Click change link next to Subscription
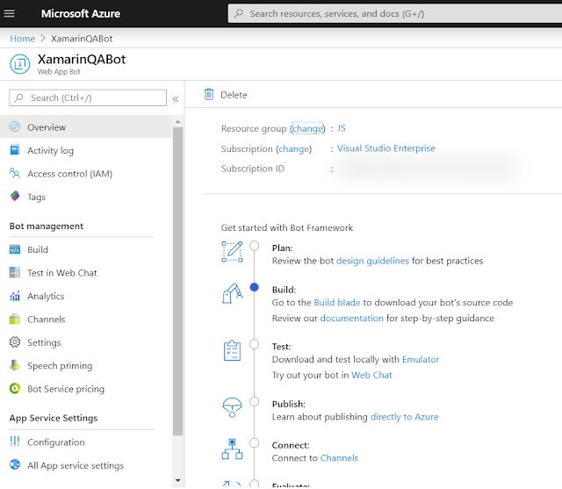This screenshot has height=489, width=562. click(293, 148)
